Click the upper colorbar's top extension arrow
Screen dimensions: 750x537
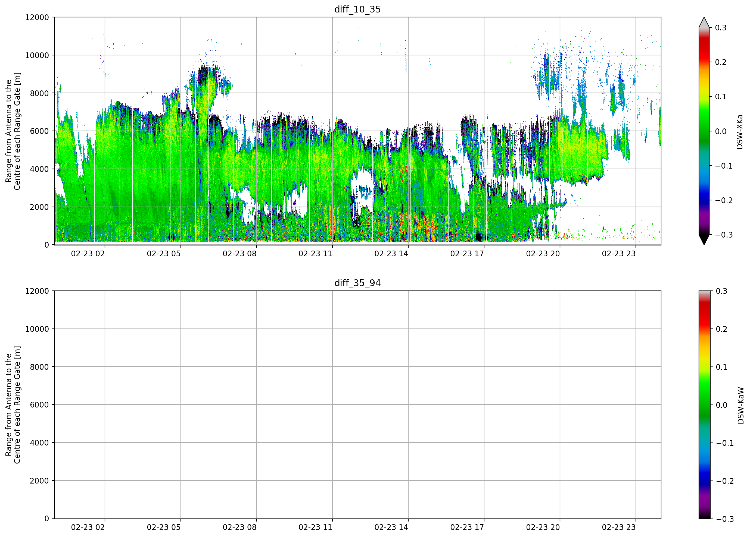(704, 23)
